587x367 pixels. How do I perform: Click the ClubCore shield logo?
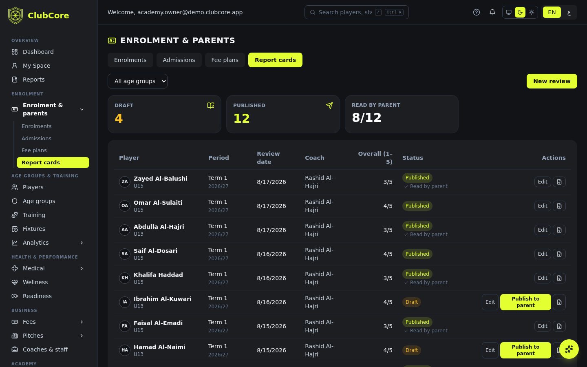tap(15, 15)
